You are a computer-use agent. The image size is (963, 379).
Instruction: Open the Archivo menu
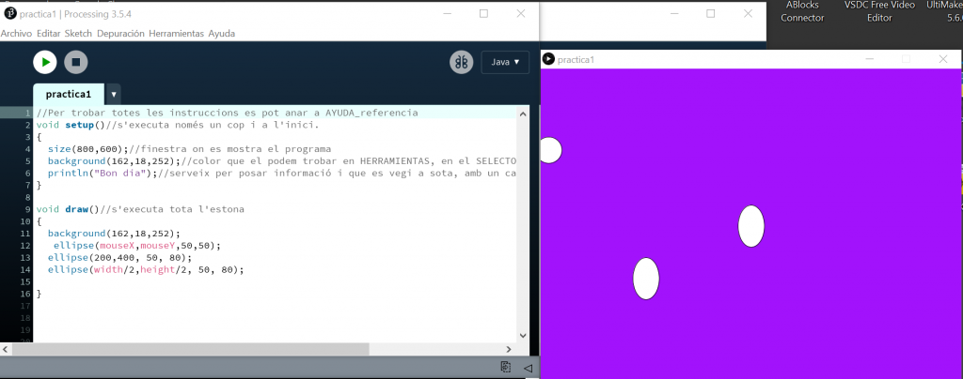(16, 33)
